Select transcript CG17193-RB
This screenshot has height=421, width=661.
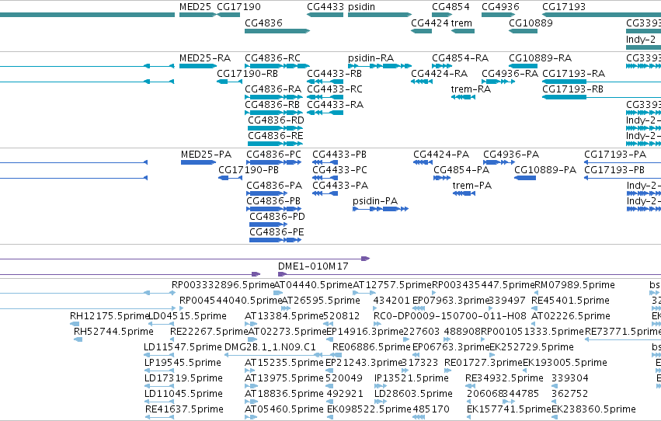(573, 89)
